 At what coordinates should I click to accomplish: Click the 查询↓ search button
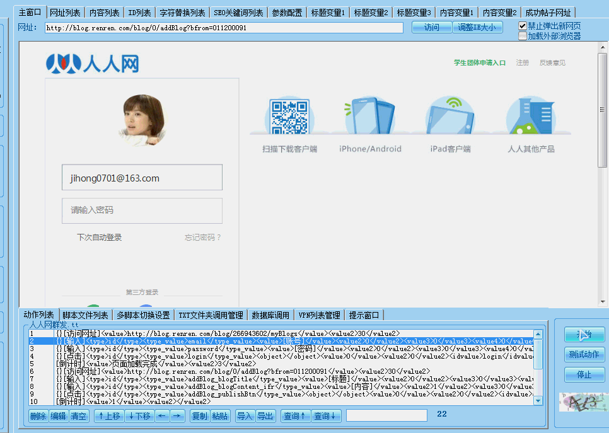click(325, 416)
